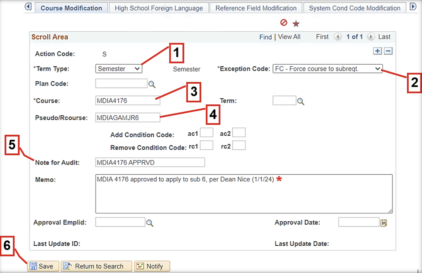Click the Find link in Scroll Area
Viewport: 422px width, 273px height.
[x=265, y=37]
